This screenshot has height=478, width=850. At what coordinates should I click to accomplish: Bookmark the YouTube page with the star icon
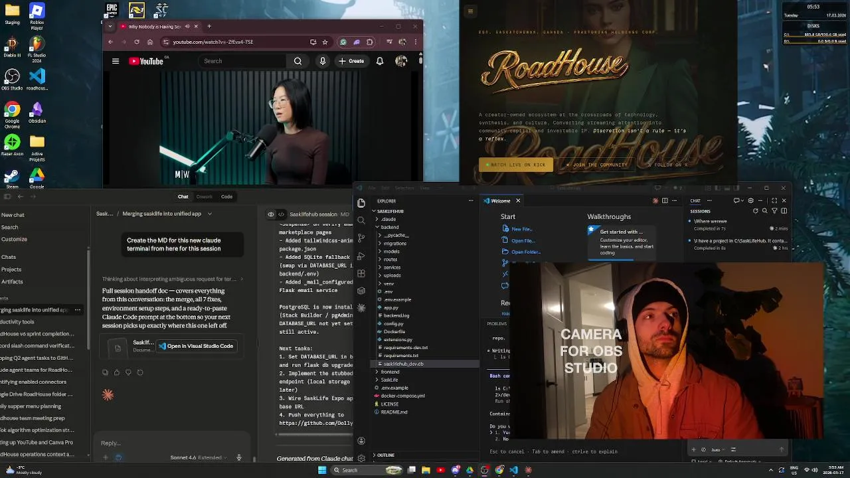pos(325,42)
